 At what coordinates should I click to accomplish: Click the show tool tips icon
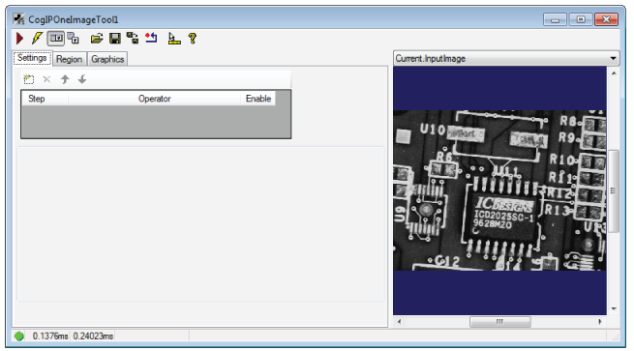click(x=174, y=39)
